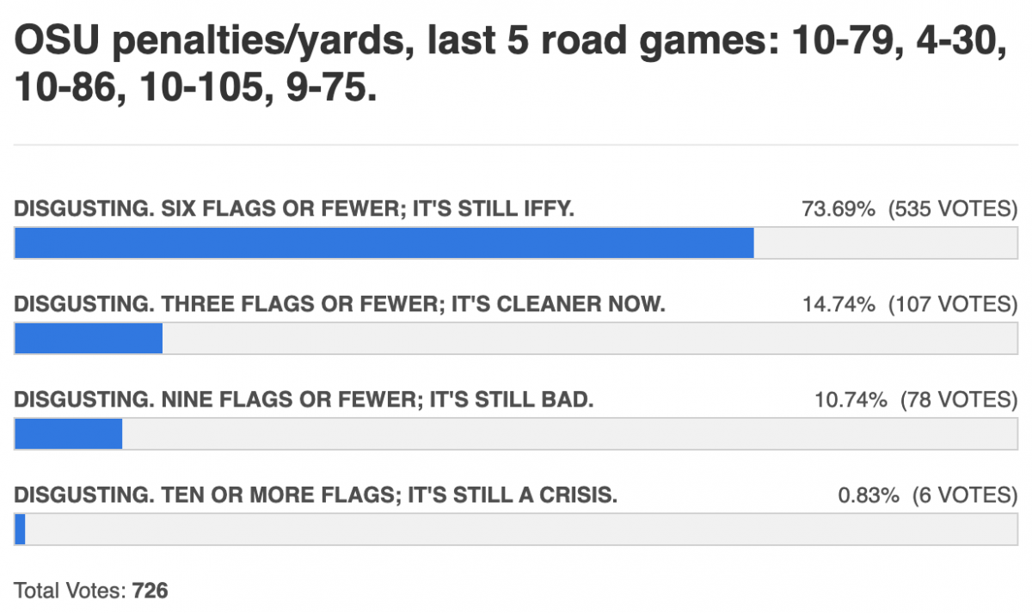The width and height of the screenshot is (1032, 613).
Task: Click the gray unfilled part of the TEN OR MORE bar
Action: point(522,529)
